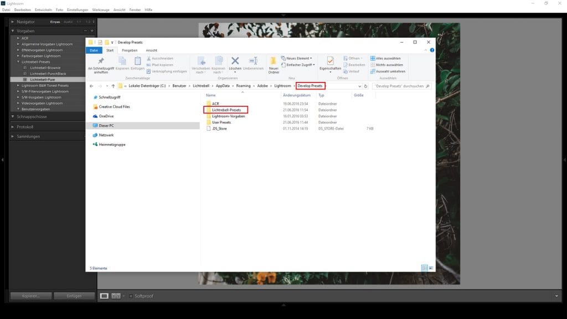Expand Sammlungen panel
The height and width of the screenshot is (319, 567).
tap(13, 136)
